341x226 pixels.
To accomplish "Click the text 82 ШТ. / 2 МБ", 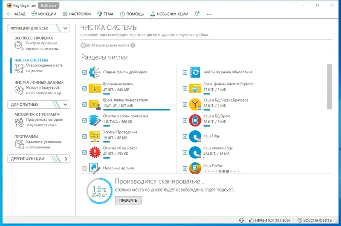I will [x=214, y=106].
